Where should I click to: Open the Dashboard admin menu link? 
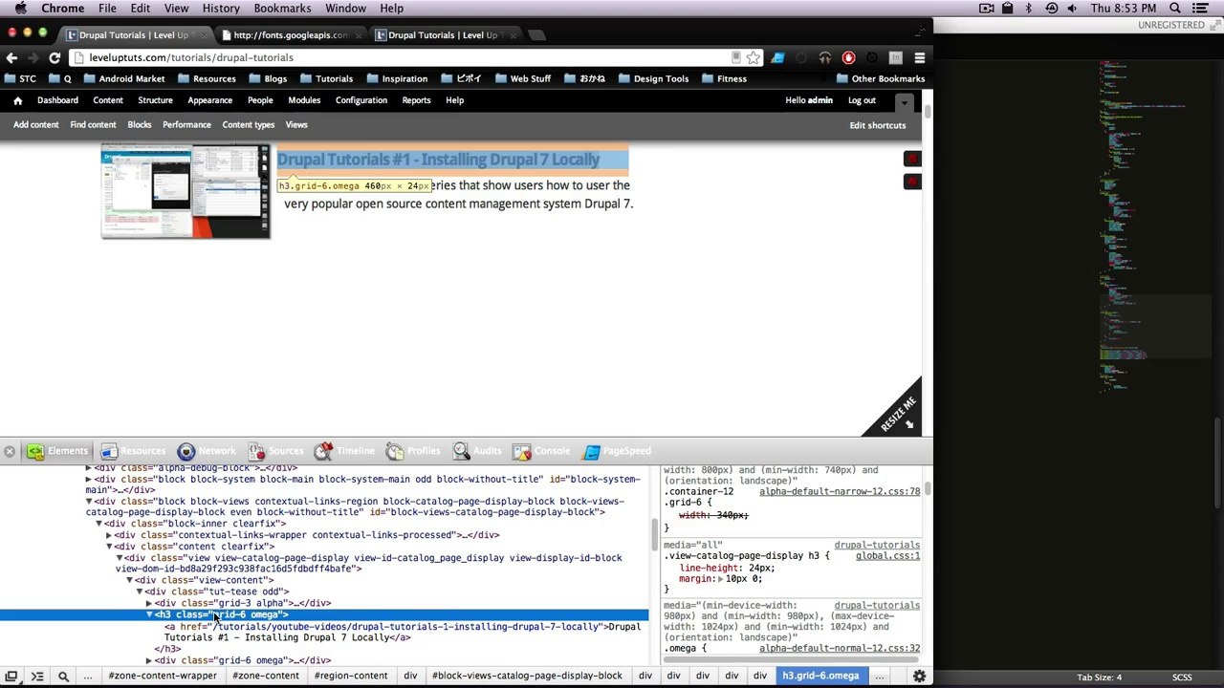pos(57,100)
